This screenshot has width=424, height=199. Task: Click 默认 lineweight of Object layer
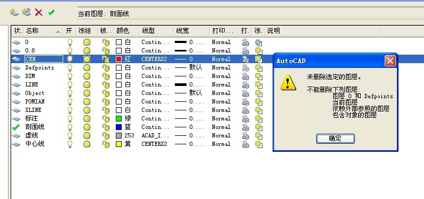[x=196, y=93]
